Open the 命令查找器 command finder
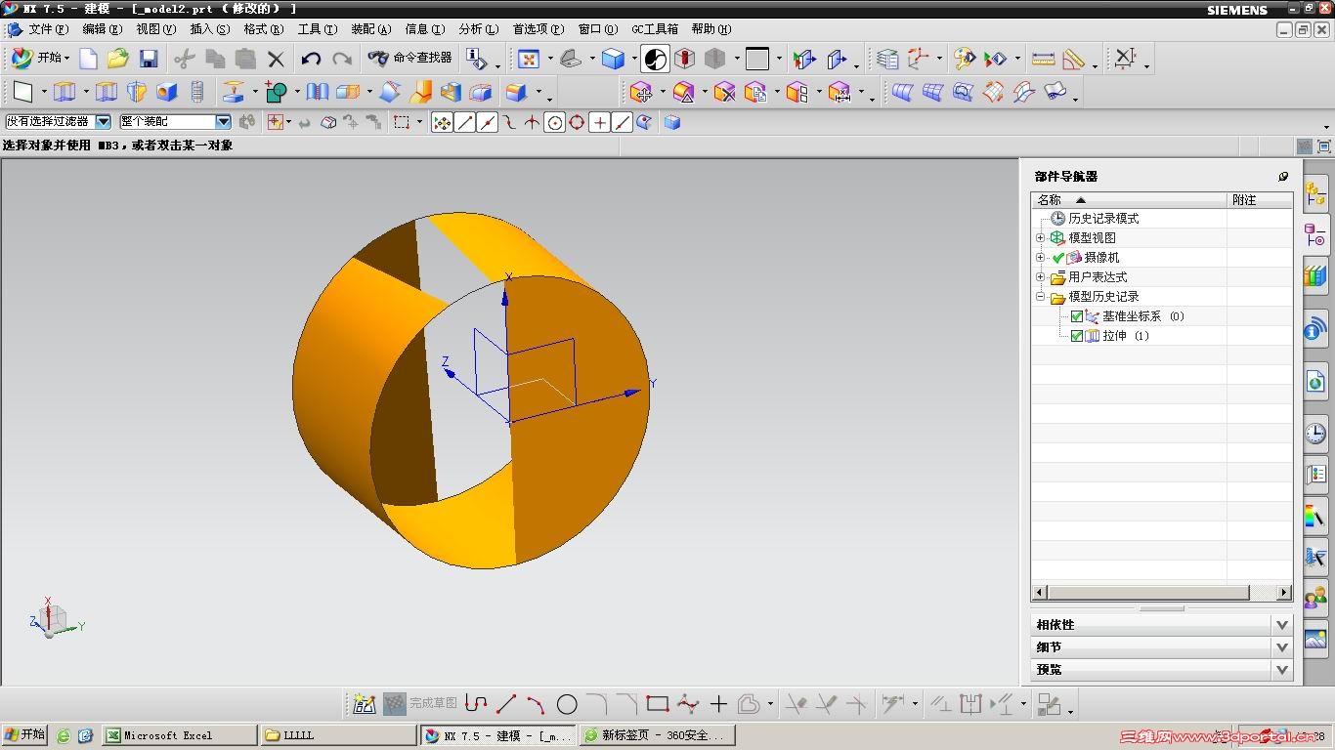The width and height of the screenshot is (1335, 750). [409, 59]
